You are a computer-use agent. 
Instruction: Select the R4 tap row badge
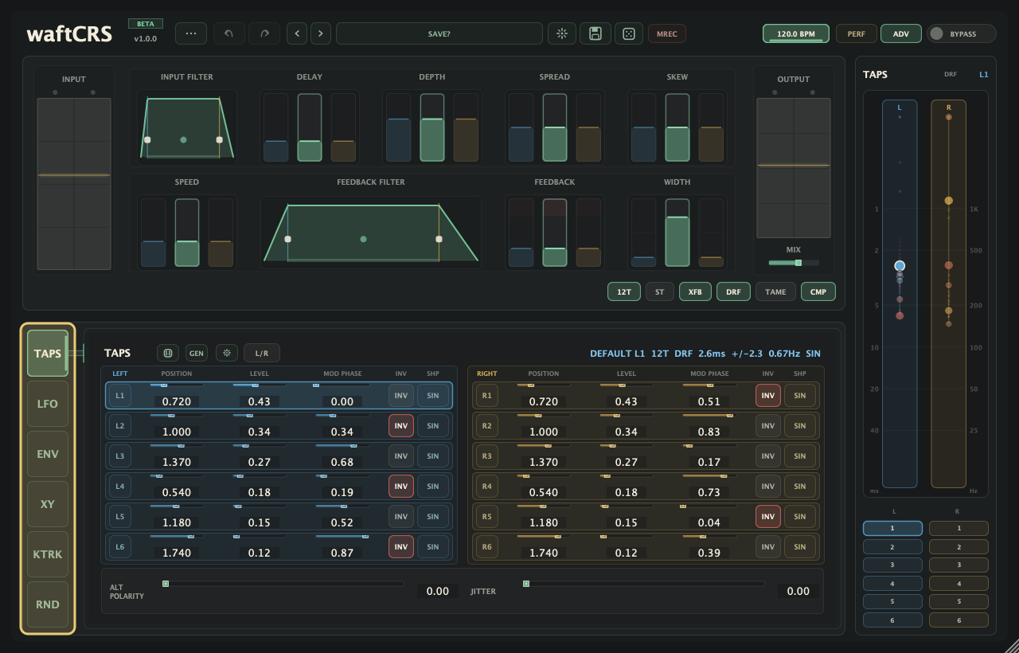487,487
